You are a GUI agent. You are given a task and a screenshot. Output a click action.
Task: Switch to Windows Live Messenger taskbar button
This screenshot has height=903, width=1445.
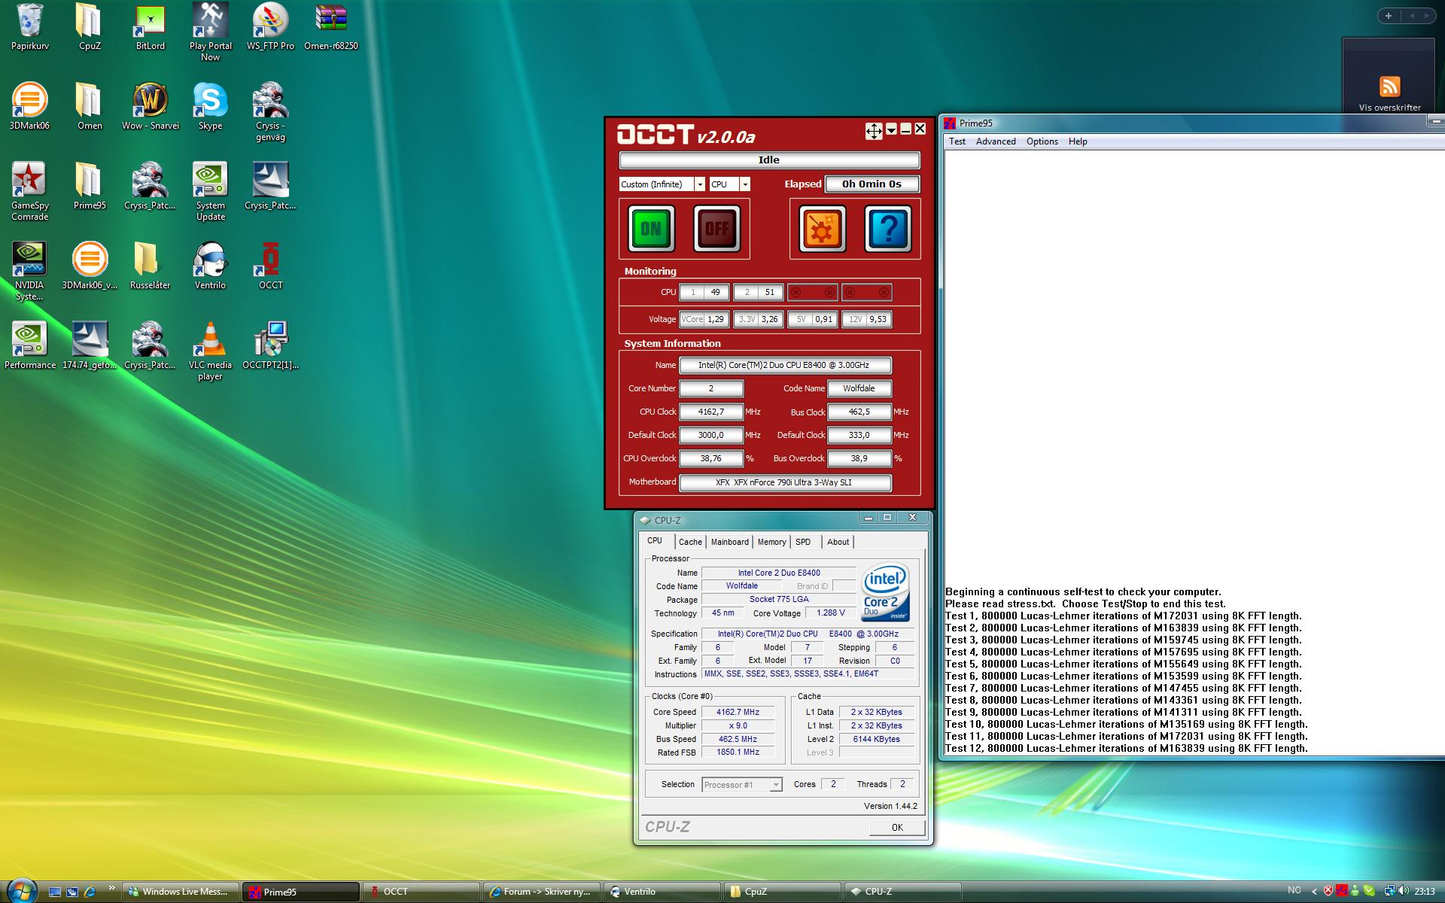pos(181,892)
